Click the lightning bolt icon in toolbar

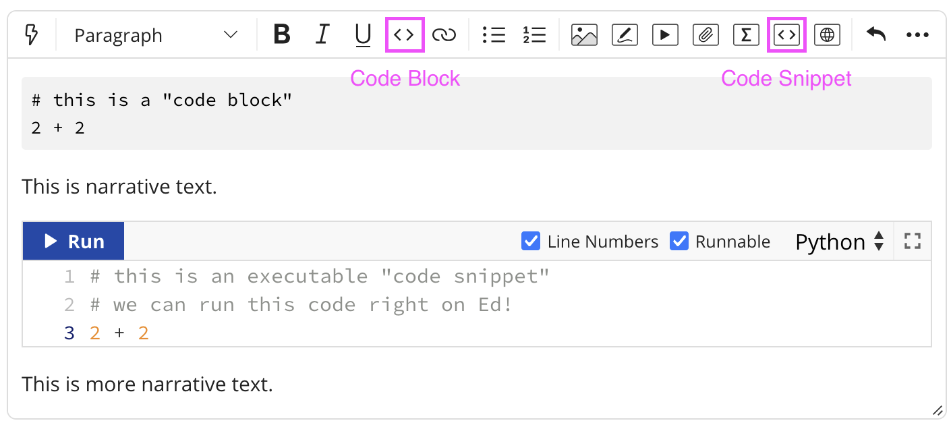tap(31, 35)
